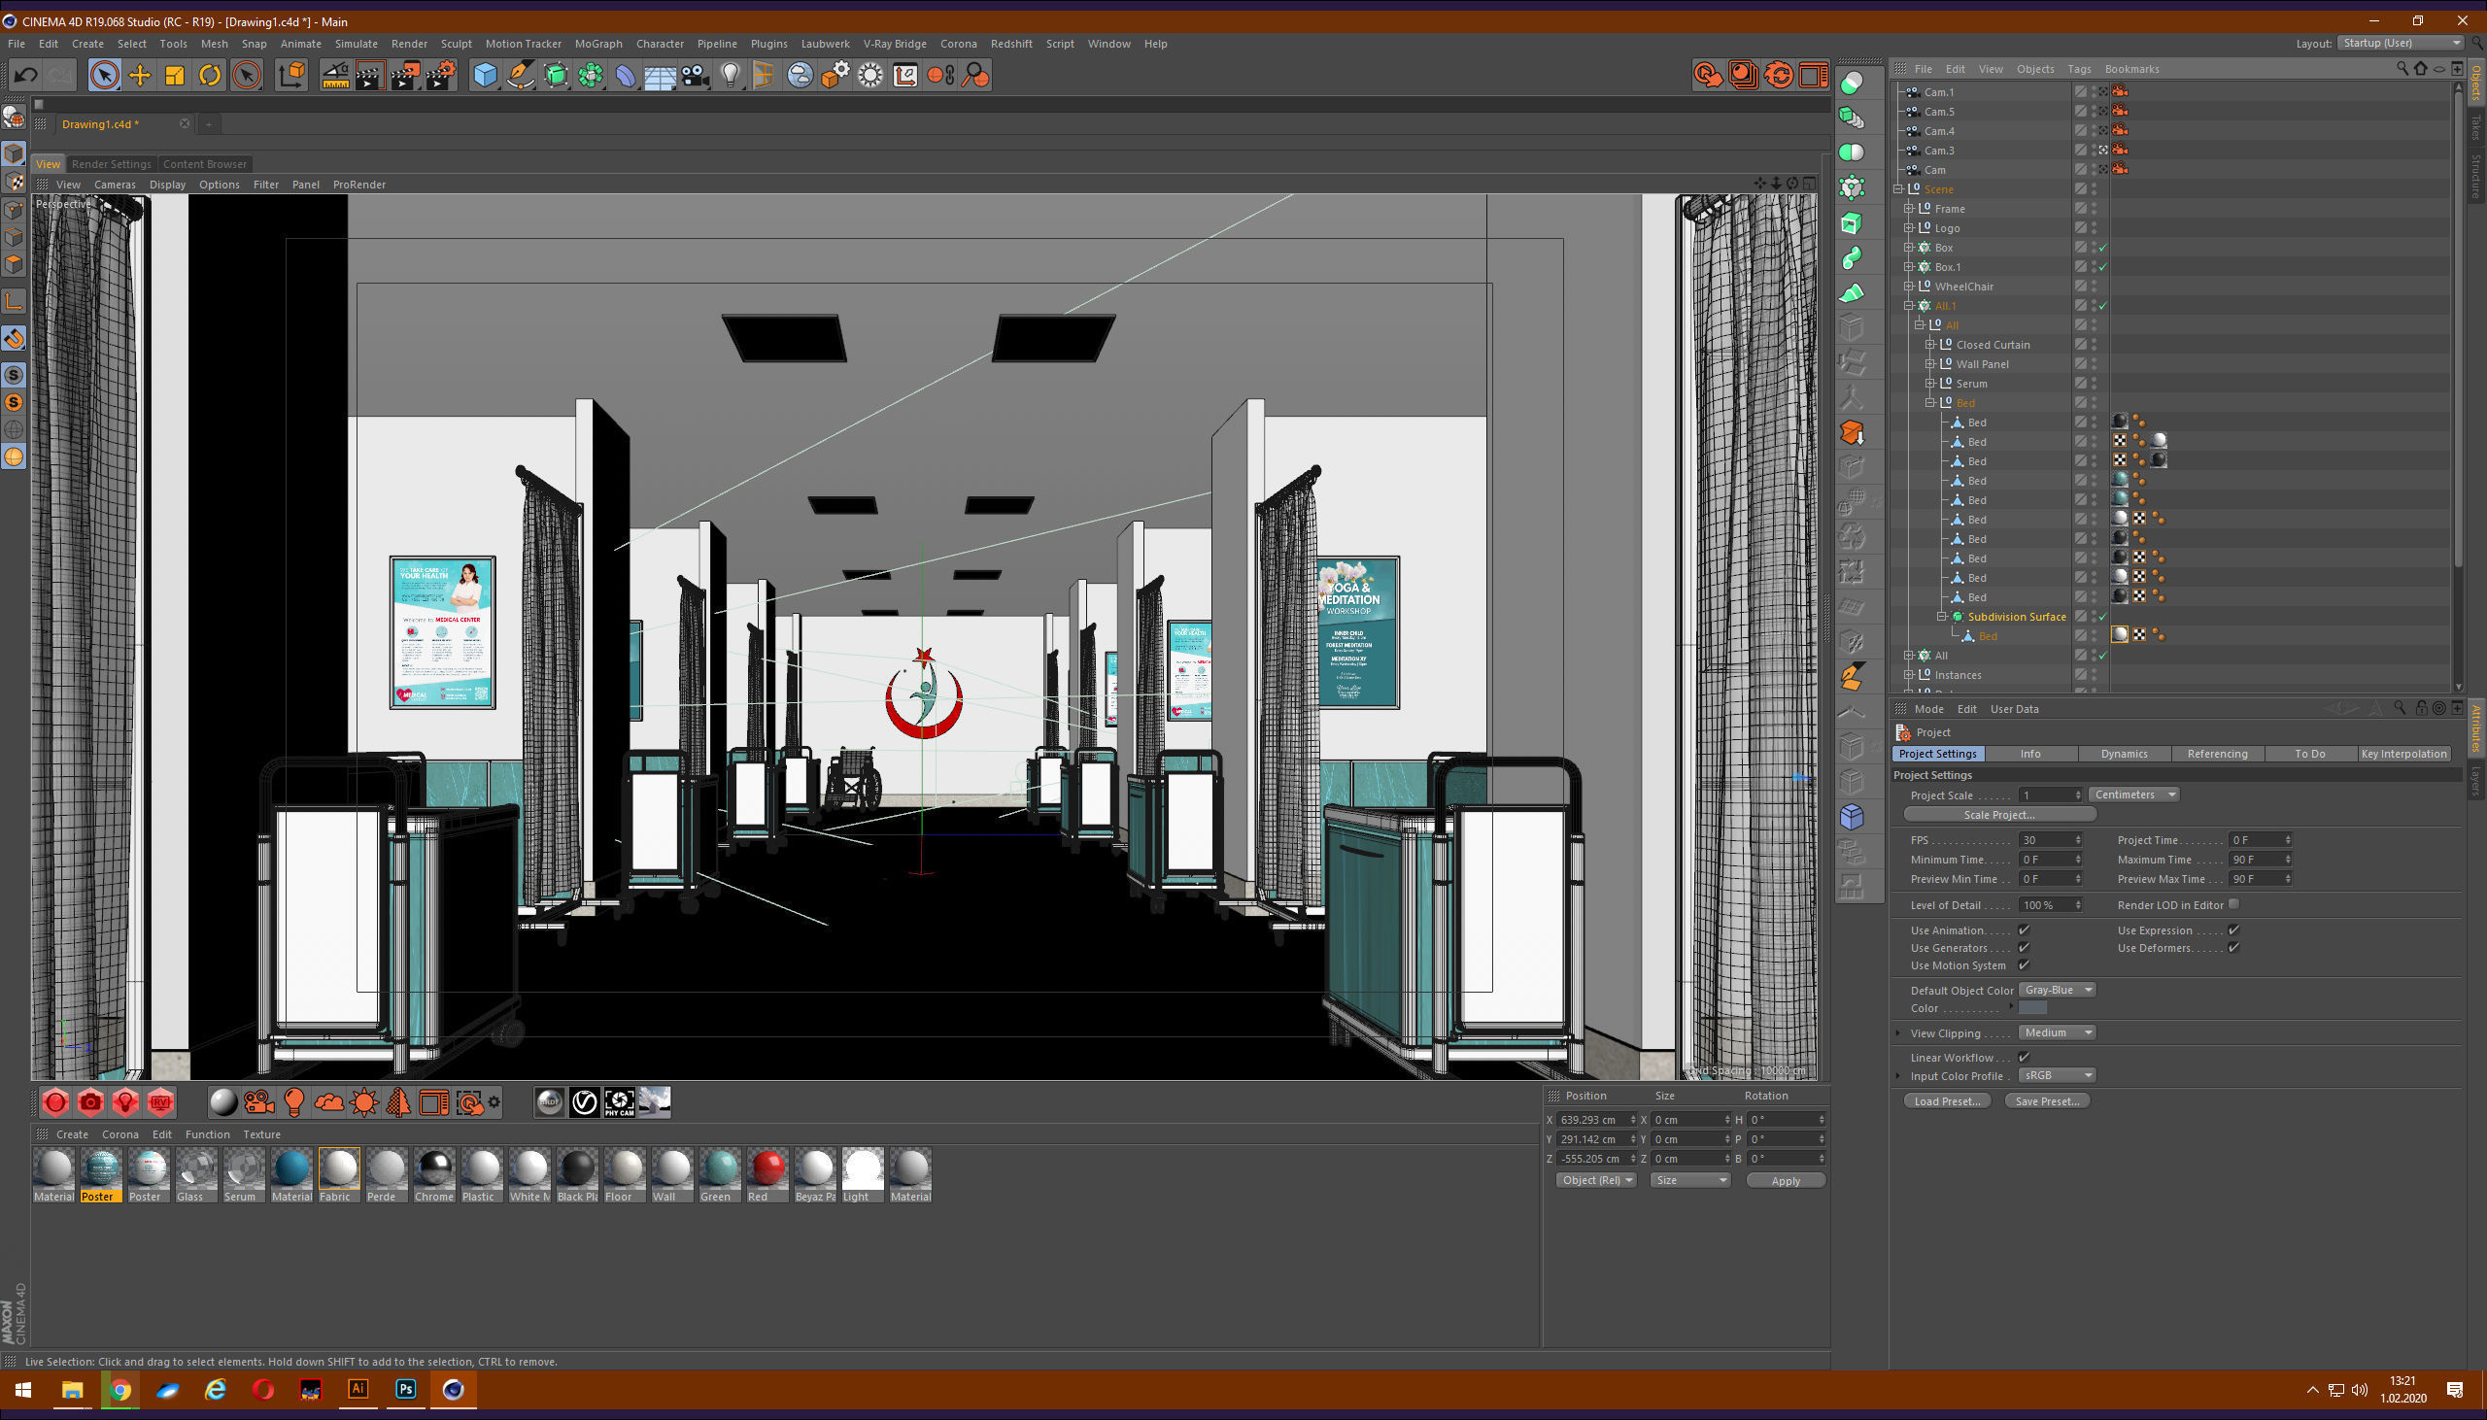The height and width of the screenshot is (1420, 2487).
Task: Expand the WheelChair object in tree
Action: coord(1909,286)
